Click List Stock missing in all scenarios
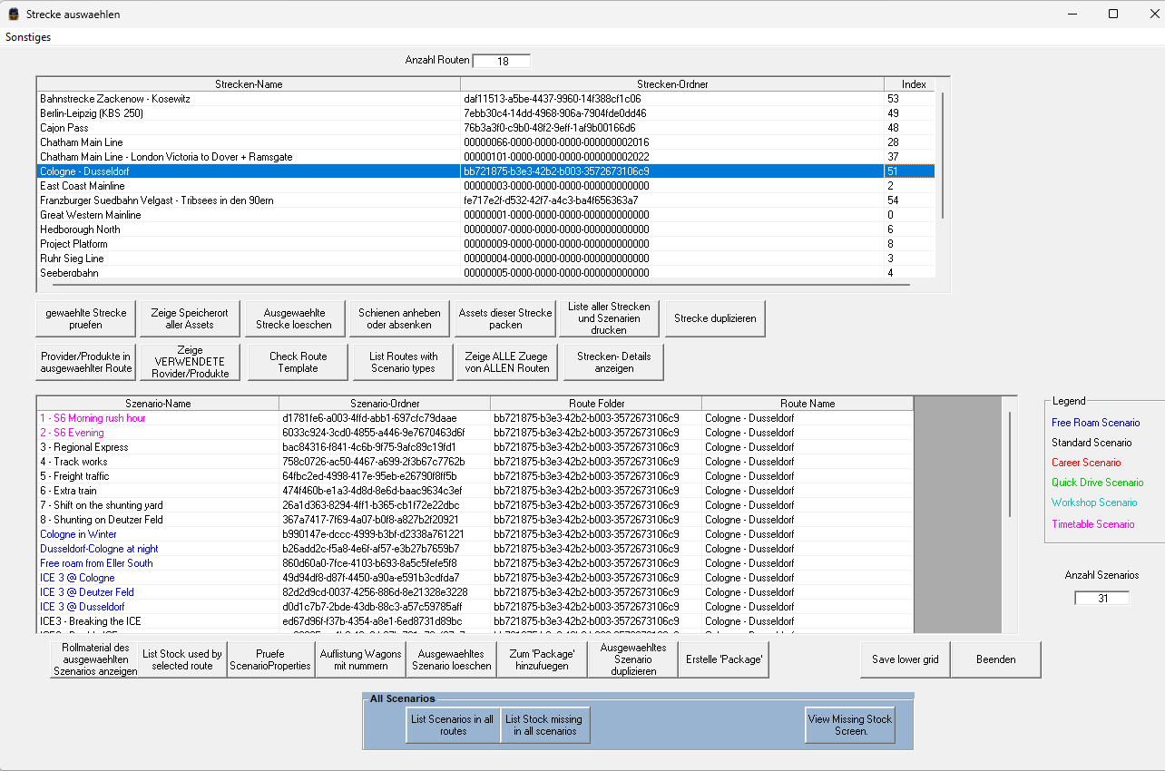Screen dimensions: 1165x771 click(546, 725)
